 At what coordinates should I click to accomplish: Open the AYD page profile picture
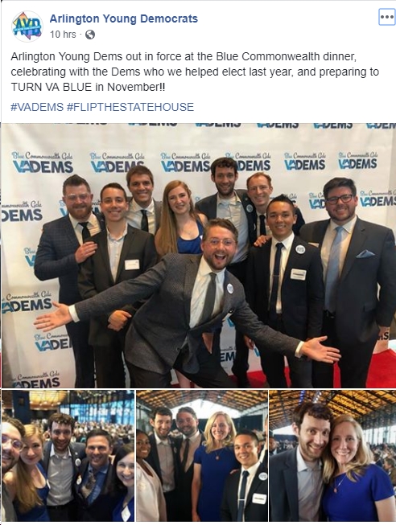(x=27, y=27)
